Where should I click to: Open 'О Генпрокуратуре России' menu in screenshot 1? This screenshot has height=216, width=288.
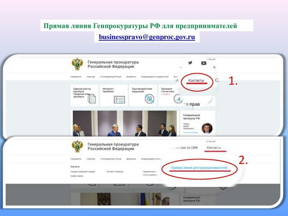point(111,76)
